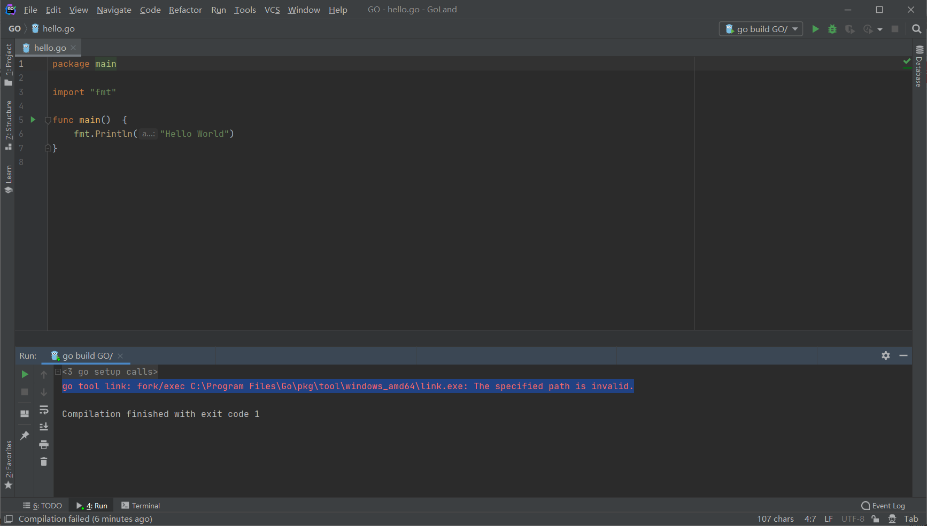
Task: Click the profiler run icon
Action: click(x=868, y=29)
